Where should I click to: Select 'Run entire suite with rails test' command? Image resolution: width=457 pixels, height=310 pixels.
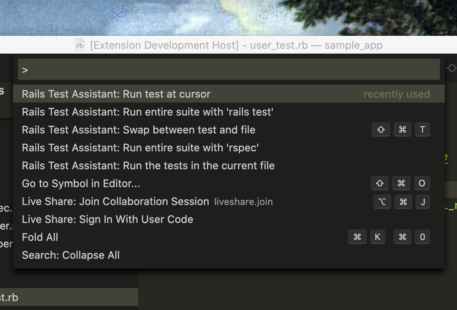pos(229,112)
